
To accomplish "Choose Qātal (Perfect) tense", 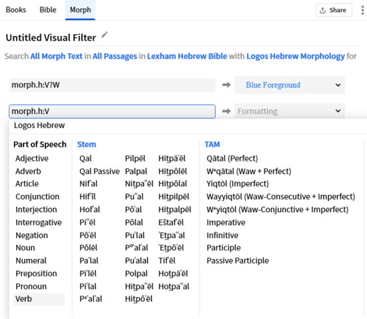I will 232,158.
